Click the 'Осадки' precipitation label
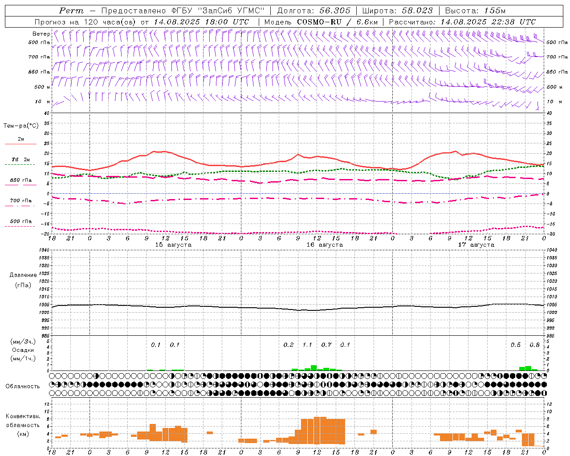The height and width of the screenshot is (456, 570). (x=23, y=350)
